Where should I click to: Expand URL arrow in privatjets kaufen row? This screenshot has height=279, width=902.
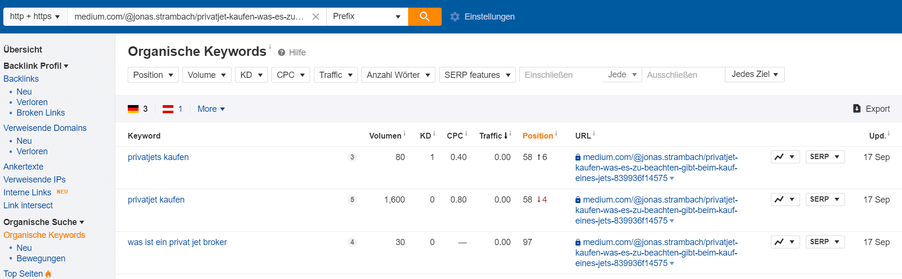pos(672,179)
